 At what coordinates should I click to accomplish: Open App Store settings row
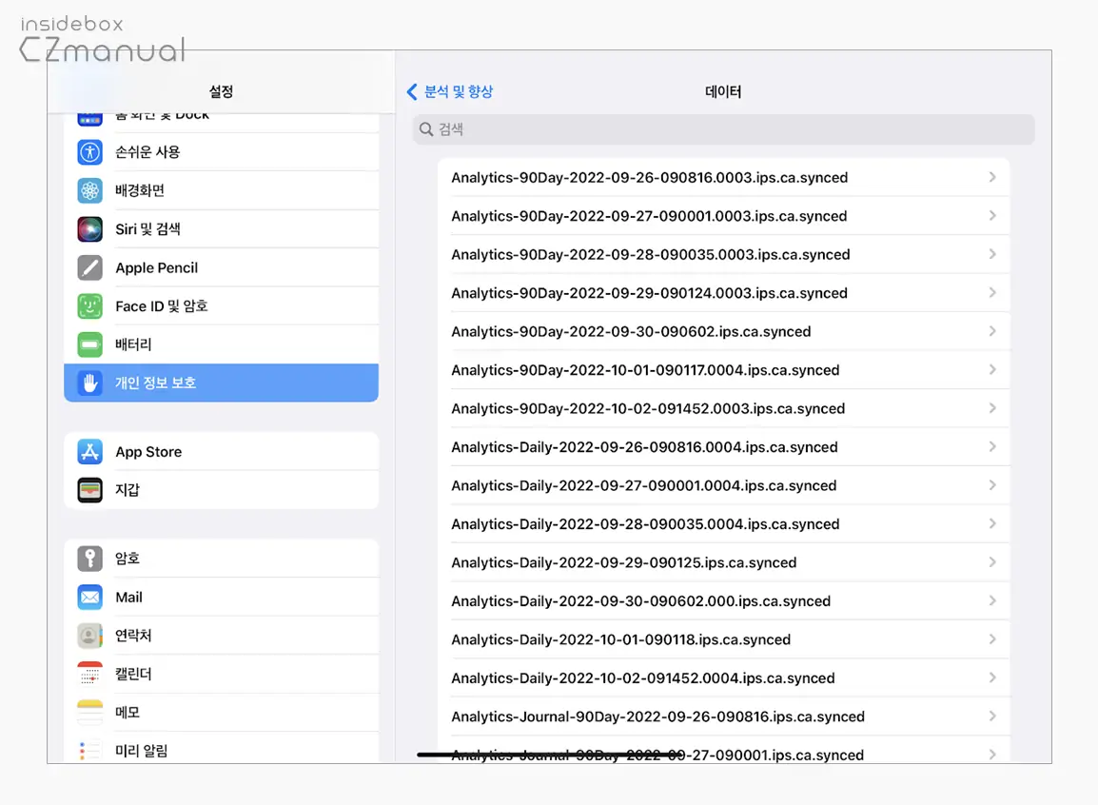click(x=222, y=451)
